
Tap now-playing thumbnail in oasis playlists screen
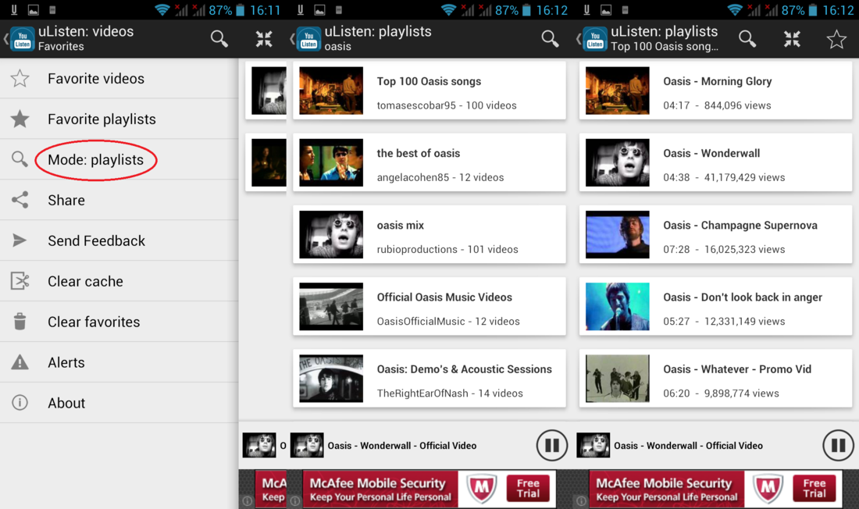click(x=307, y=446)
